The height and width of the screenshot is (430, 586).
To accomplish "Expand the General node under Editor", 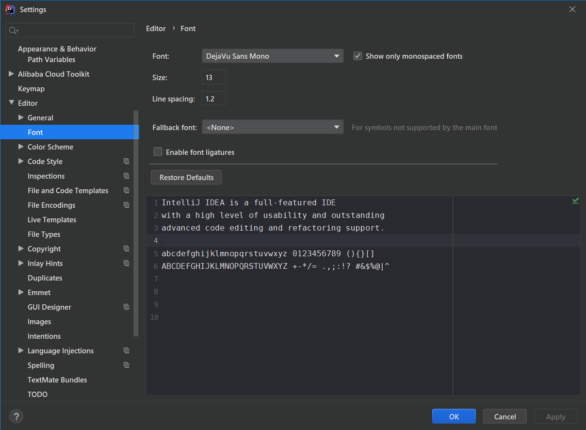I will (21, 117).
